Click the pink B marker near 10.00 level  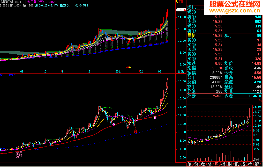[114, 125]
